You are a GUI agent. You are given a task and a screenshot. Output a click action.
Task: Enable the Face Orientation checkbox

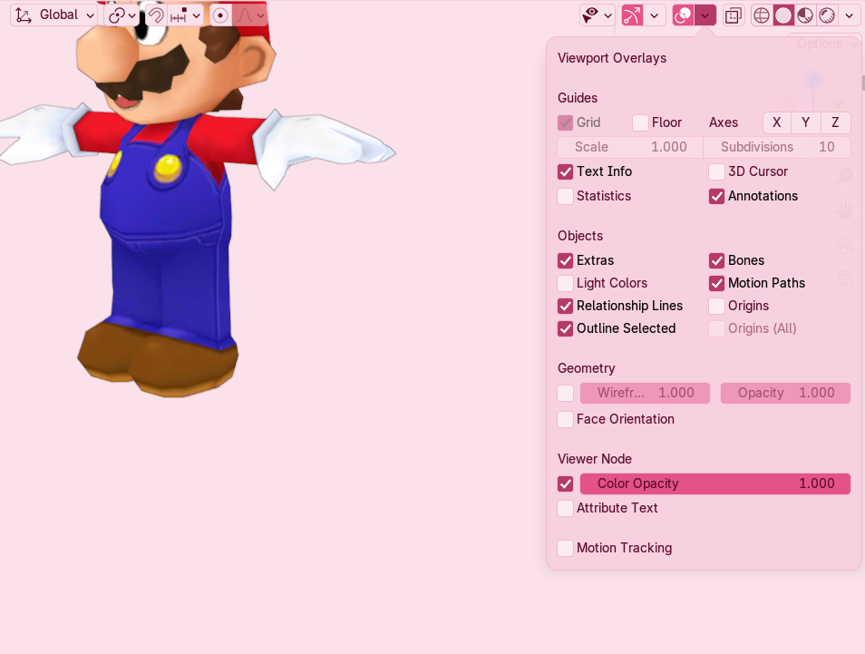point(565,419)
